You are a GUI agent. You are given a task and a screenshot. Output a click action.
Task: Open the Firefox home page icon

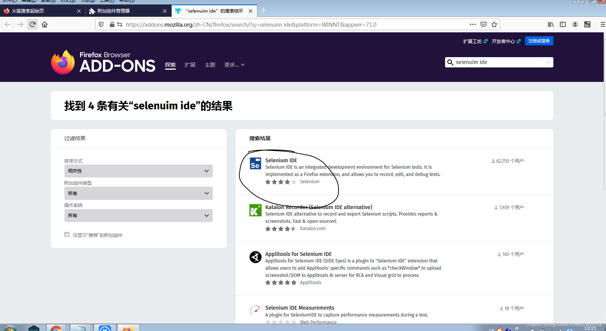[x=45, y=24]
